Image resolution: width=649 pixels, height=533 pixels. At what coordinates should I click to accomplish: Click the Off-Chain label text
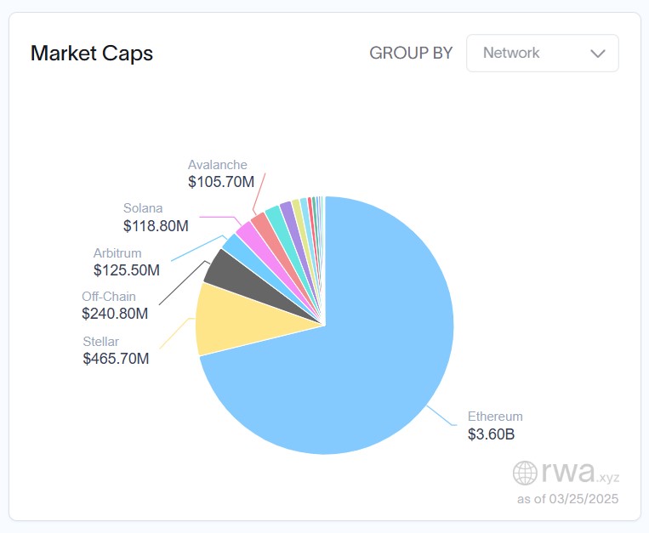[109, 297]
